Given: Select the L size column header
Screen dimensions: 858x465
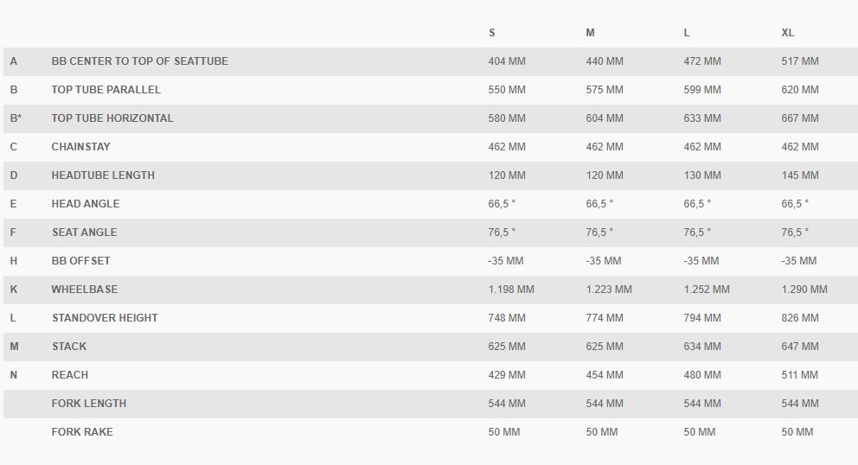Looking at the screenshot, I should pos(687,33).
